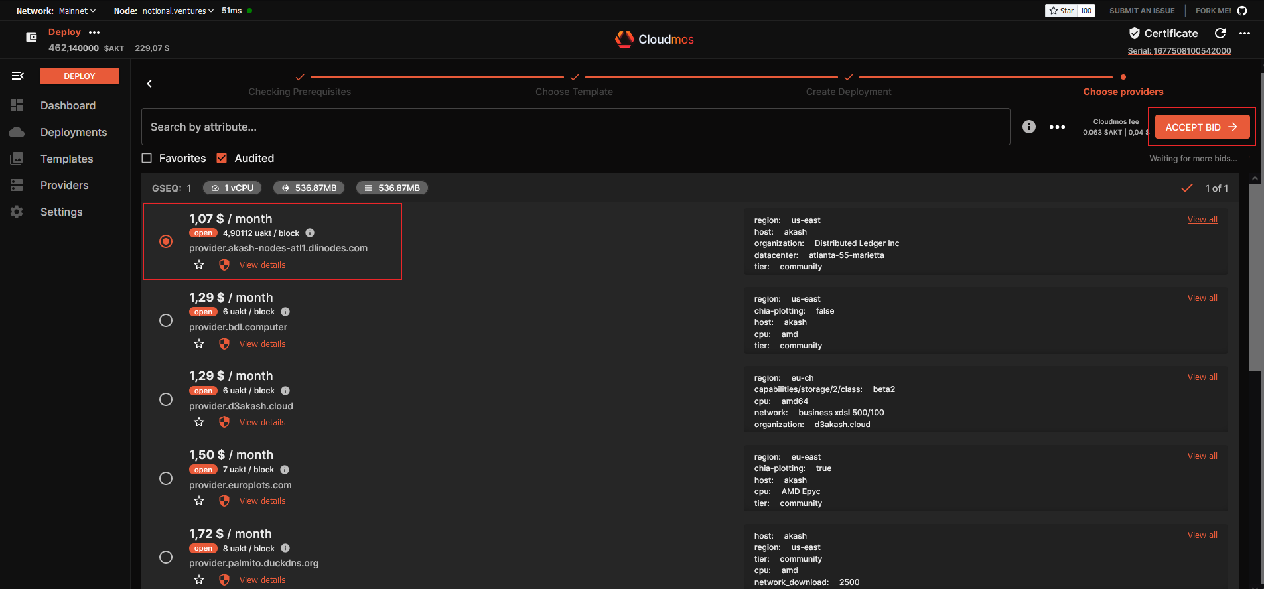
Task: Collapse the sidebar menu icon
Action: click(18, 76)
